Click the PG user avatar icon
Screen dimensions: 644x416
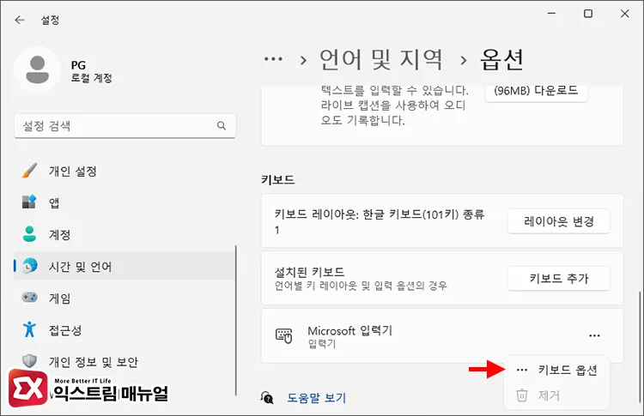(x=38, y=69)
